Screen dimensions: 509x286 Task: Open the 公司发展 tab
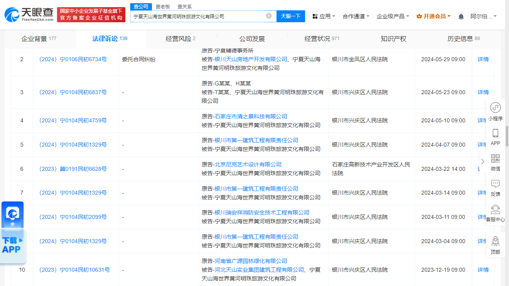pos(252,39)
